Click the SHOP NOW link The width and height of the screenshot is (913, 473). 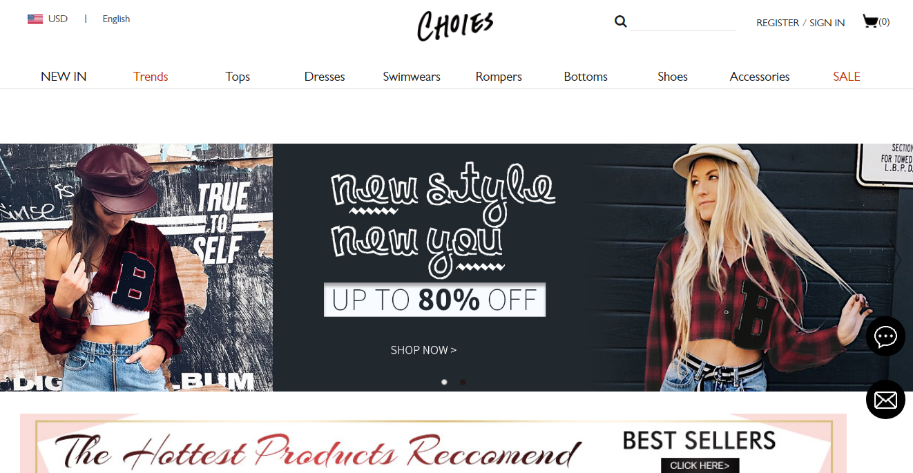[423, 350]
